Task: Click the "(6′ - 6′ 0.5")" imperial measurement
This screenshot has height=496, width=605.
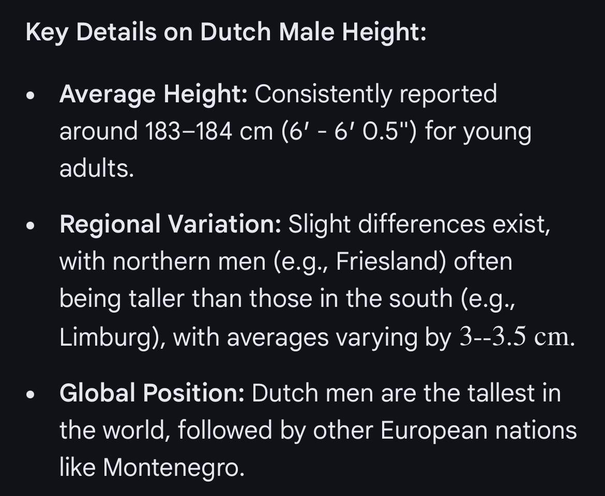Action: tap(350, 132)
